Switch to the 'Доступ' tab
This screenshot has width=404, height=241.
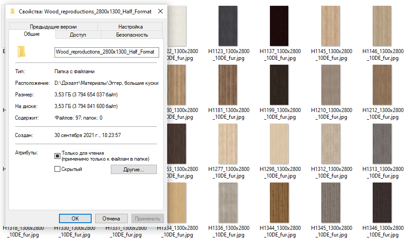(x=78, y=35)
